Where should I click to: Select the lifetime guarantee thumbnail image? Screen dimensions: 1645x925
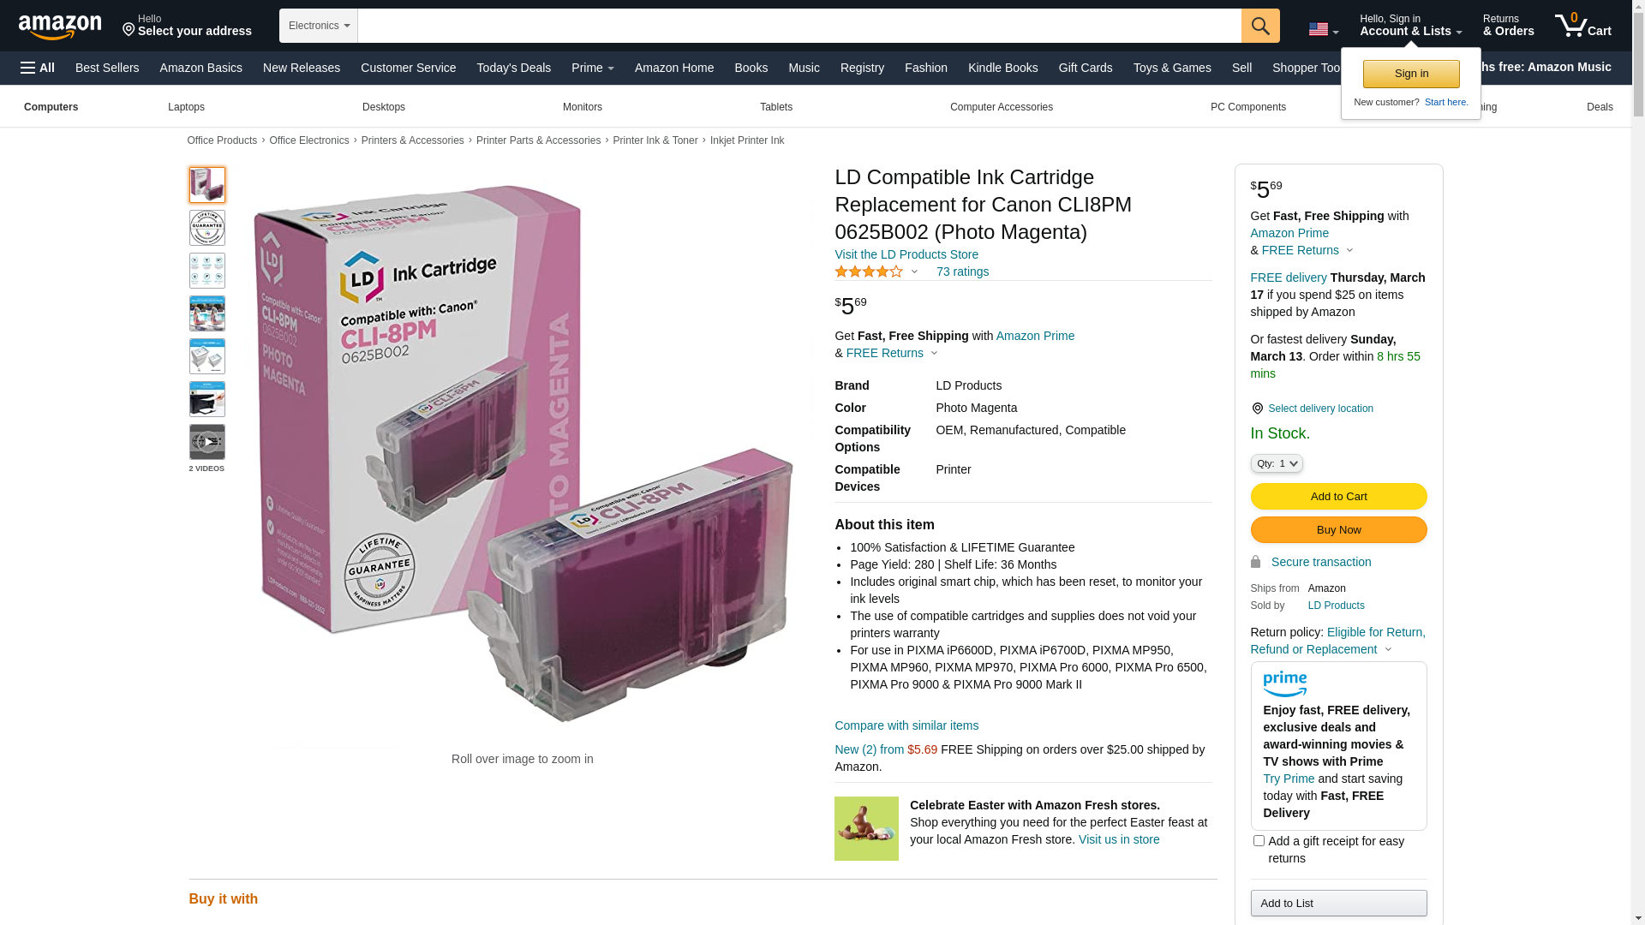click(207, 228)
